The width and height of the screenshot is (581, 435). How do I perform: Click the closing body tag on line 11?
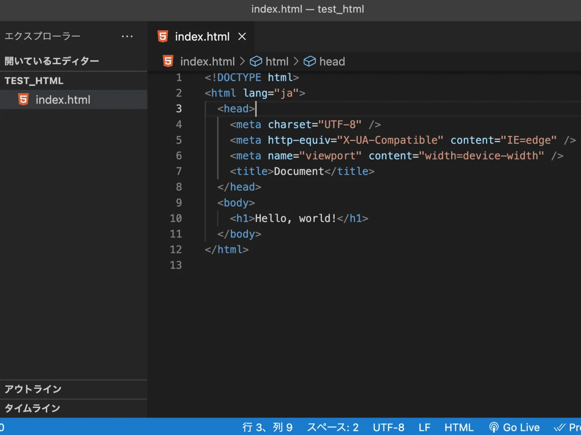[239, 234]
